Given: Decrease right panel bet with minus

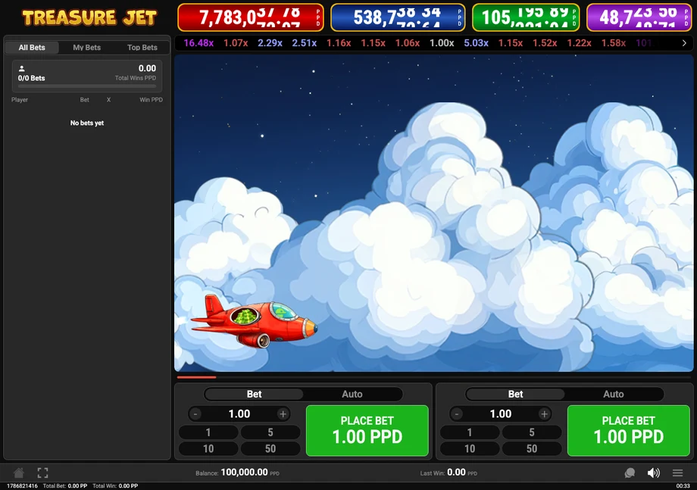Looking at the screenshot, I should 457,414.
